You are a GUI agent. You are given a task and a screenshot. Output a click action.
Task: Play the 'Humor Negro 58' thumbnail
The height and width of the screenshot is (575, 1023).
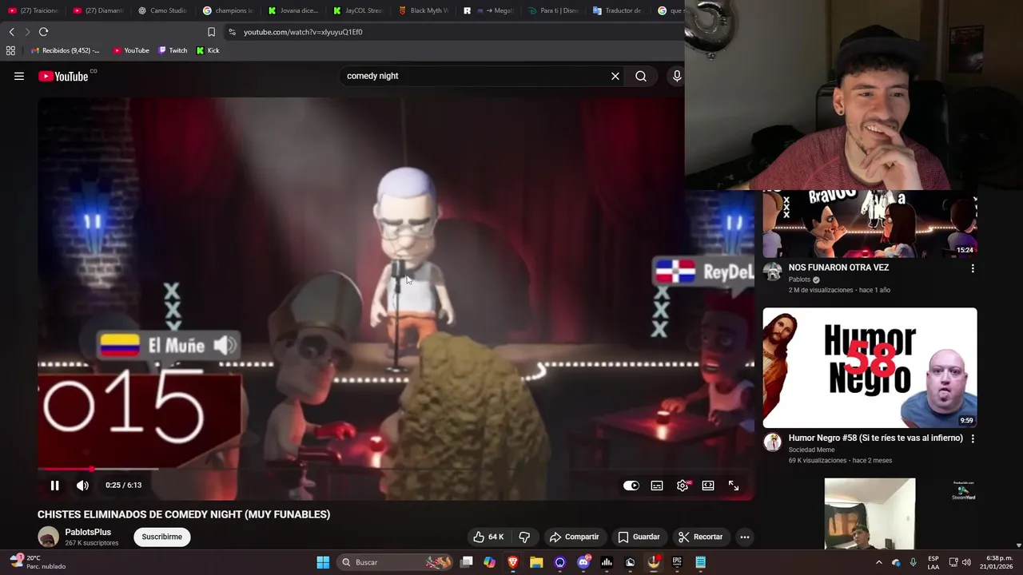(870, 368)
